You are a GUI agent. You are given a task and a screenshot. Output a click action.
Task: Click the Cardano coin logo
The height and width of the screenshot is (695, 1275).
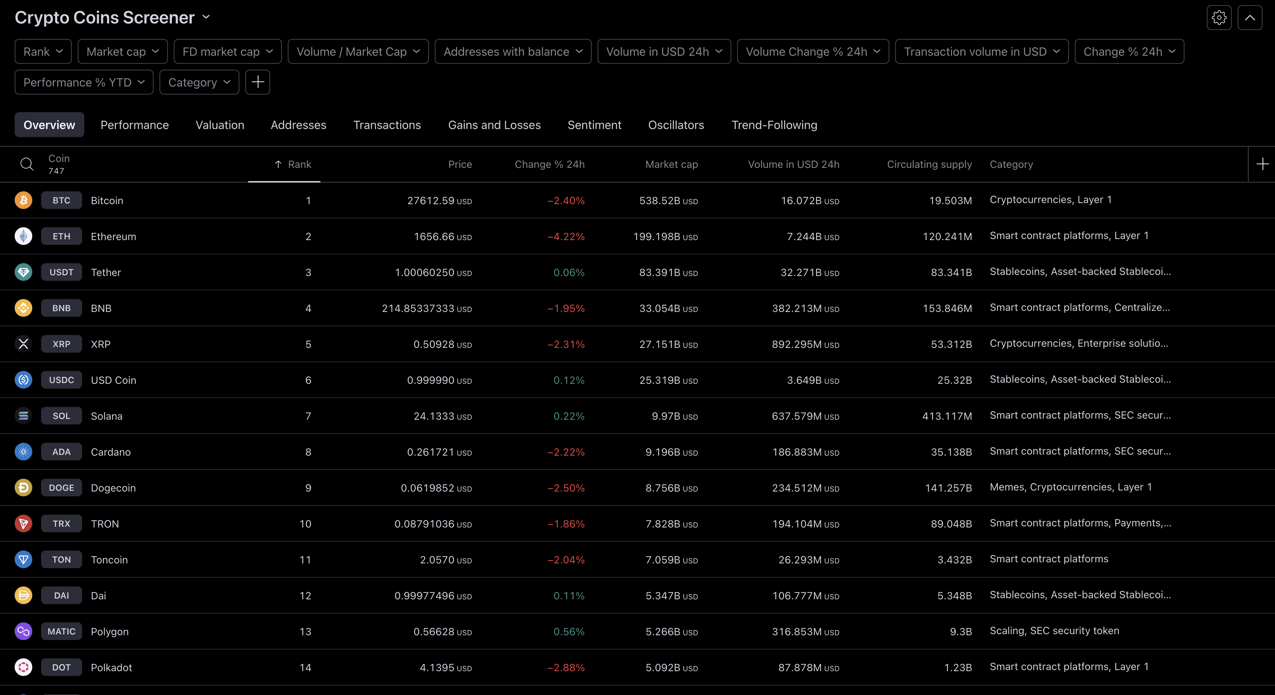pyautogui.click(x=23, y=452)
